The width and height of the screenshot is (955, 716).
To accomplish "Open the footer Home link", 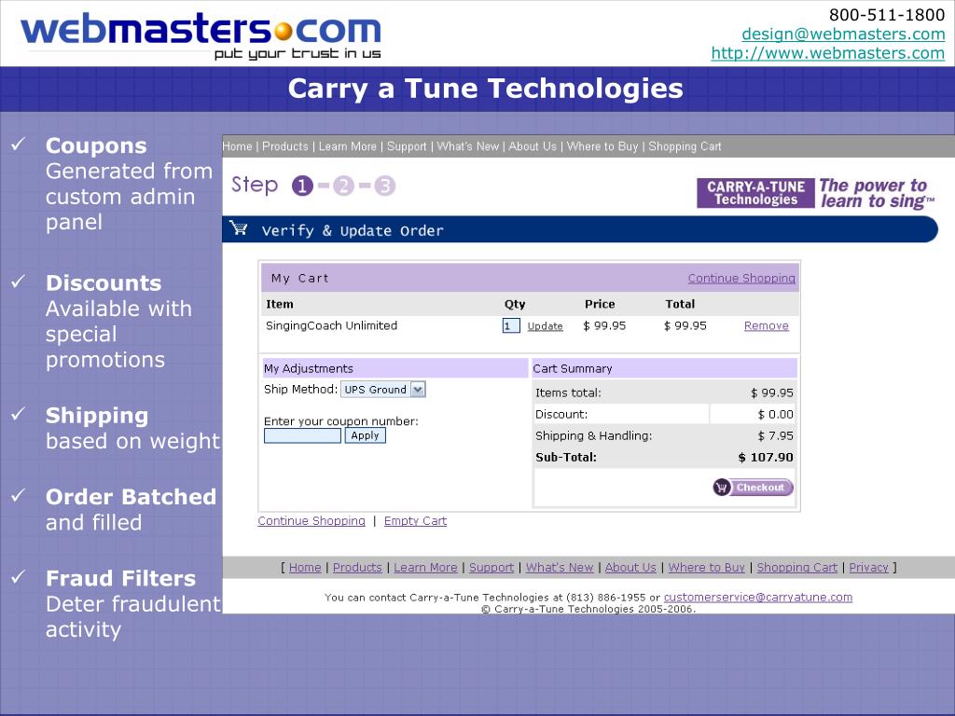I will 305,568.
